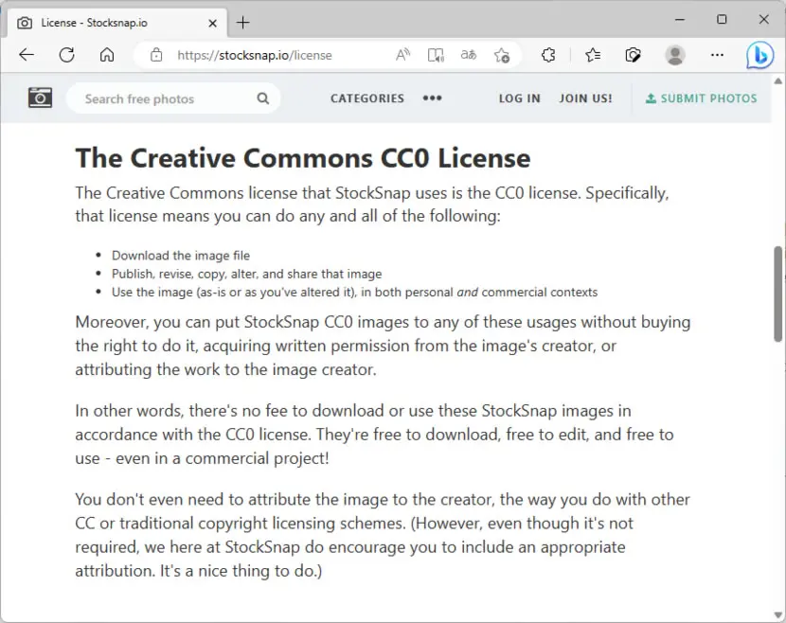
Task: Click the user profile avatar
Action: [x=675, y=55]
